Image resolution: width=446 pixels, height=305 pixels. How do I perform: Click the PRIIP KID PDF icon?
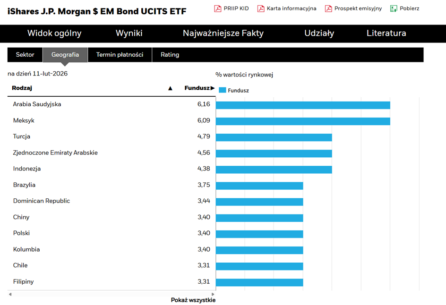coord(218,8)
